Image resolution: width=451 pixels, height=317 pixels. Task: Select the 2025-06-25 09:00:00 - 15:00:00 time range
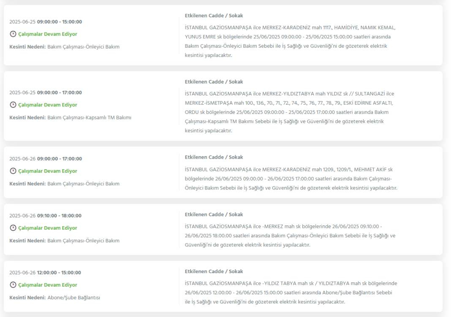click(46, 22)
